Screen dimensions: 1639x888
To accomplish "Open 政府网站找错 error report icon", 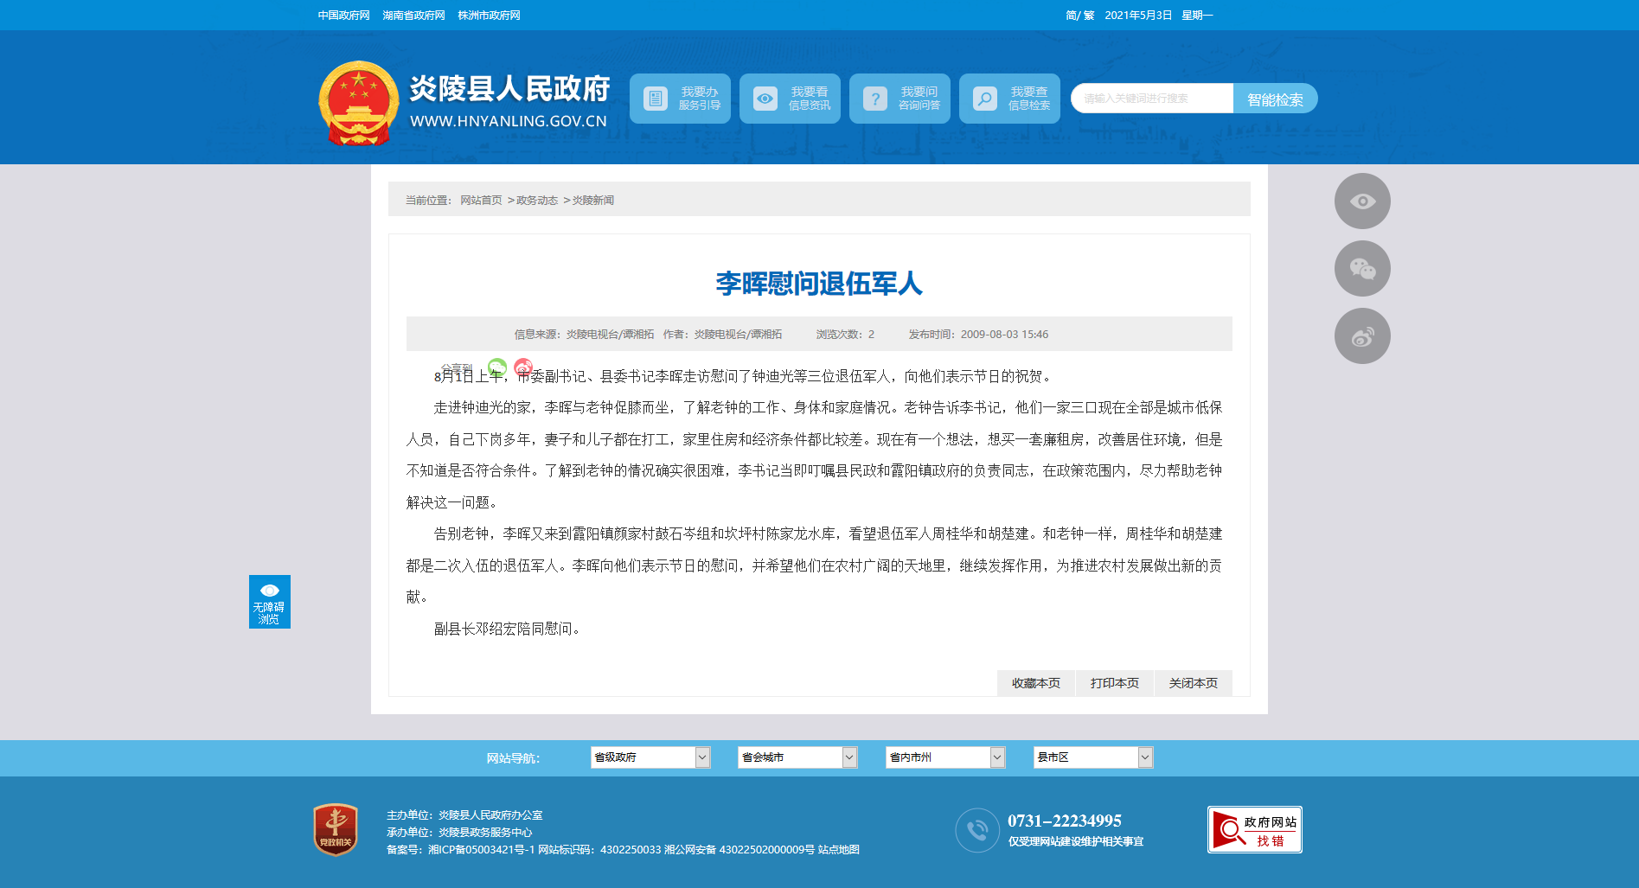I will 1254,830.
